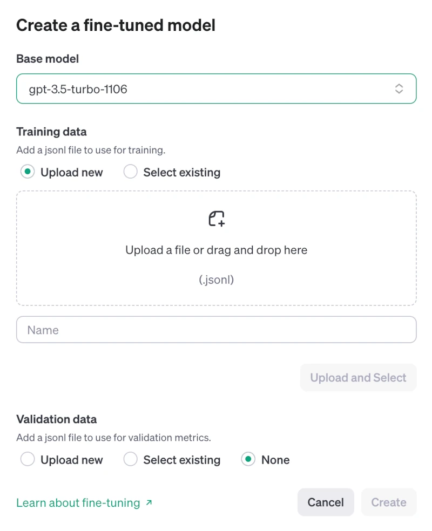Click the (.jsonl) hint inside the drop zone

point(216,280)
